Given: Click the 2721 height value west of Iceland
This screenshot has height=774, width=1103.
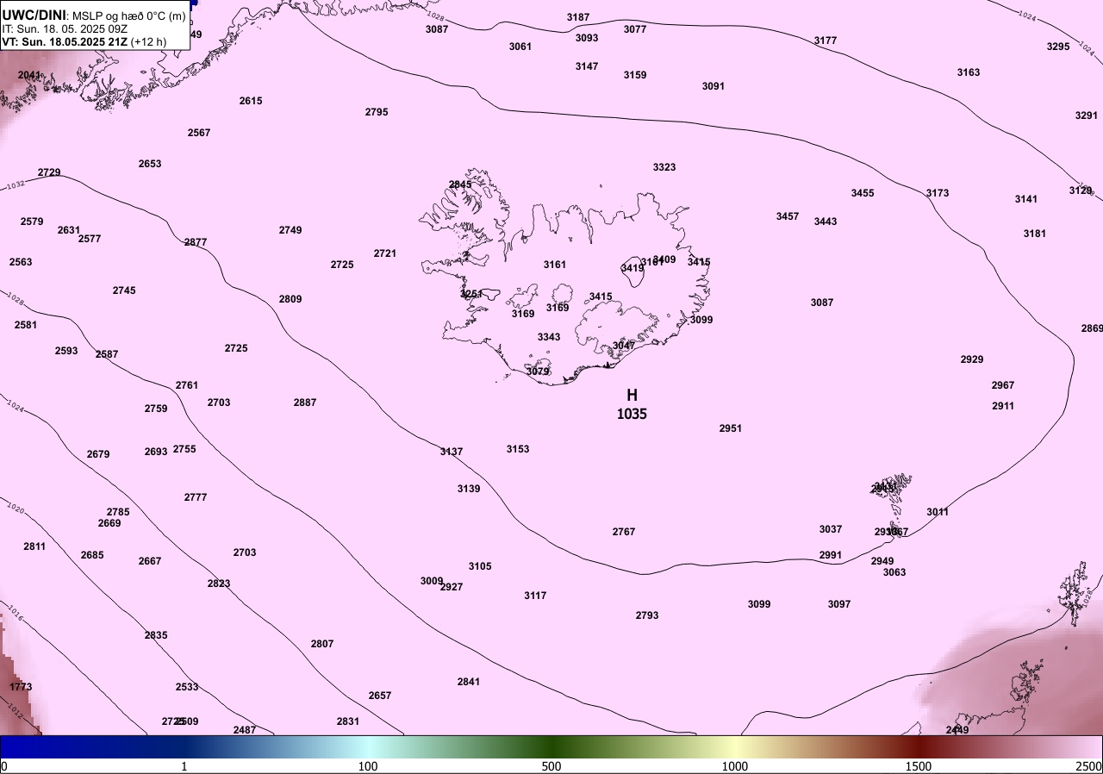Looking at the screenshot, I should (385, 253).
